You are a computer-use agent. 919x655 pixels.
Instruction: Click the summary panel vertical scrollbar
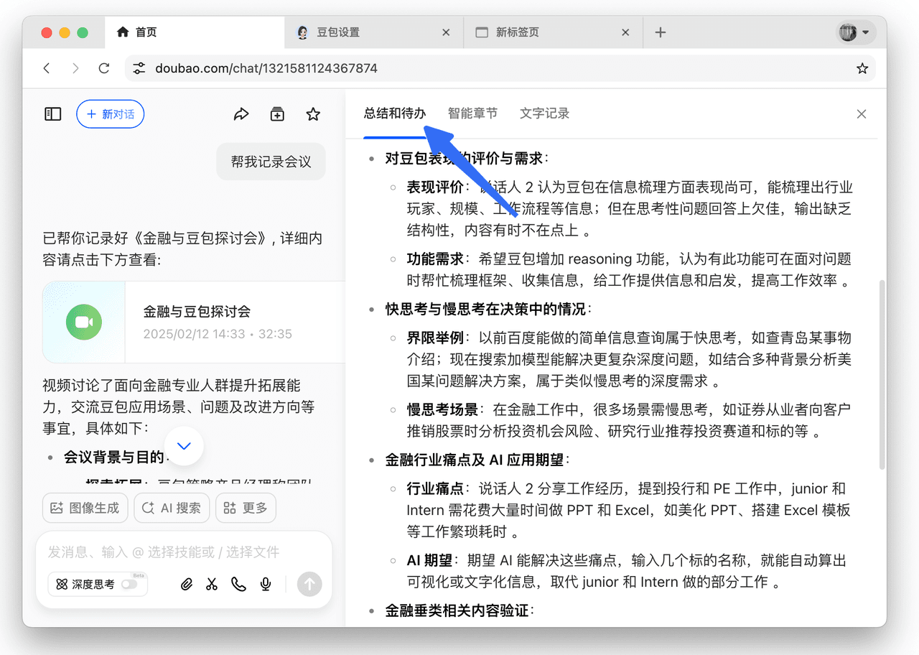[x=881, y=373]
